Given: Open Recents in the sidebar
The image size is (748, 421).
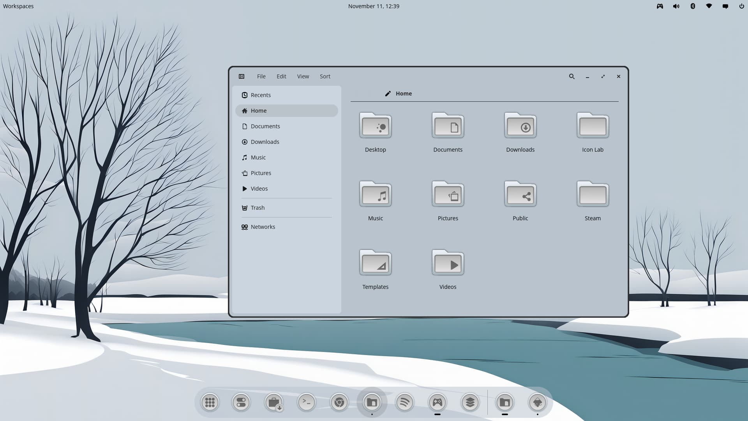Looking at the screenshot, I should (x=260, y=95).
